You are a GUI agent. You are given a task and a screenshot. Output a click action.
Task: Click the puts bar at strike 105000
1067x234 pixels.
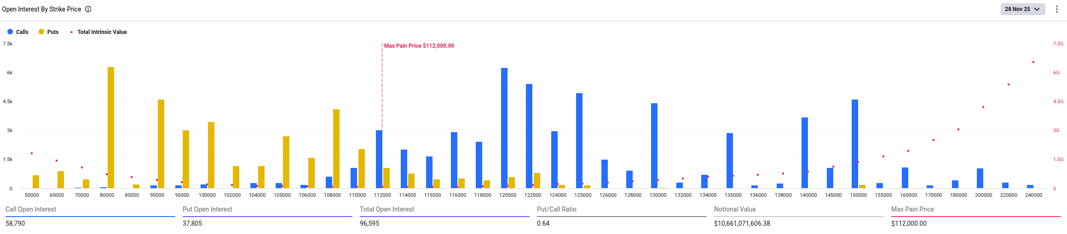286,162
